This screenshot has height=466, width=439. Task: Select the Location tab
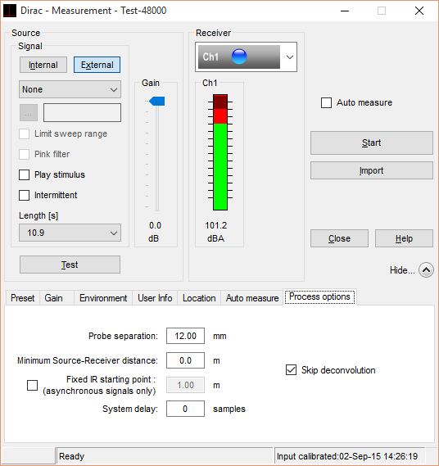point(199,298)
